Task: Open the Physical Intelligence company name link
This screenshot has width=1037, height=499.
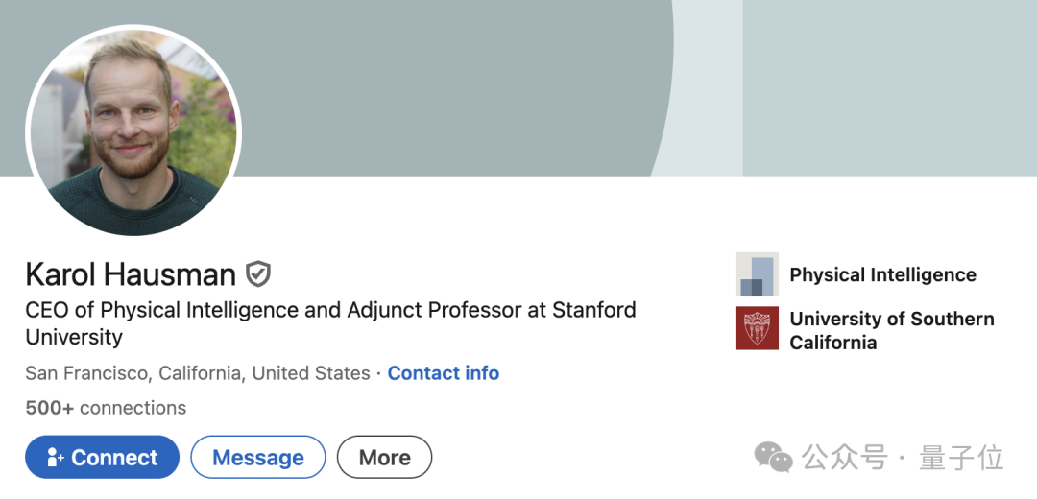Action: click(x=882, y=275)
